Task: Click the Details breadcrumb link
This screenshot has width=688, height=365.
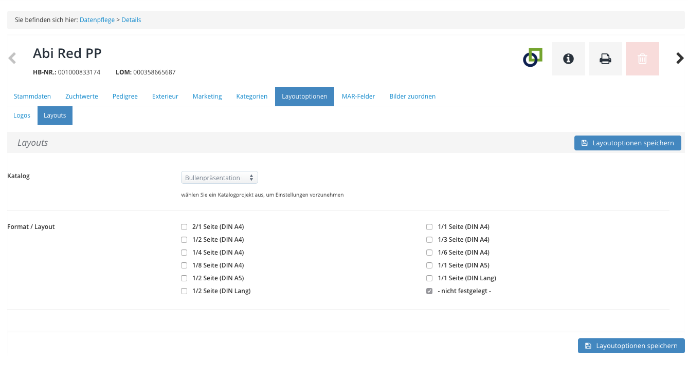Action: [131, 20]
